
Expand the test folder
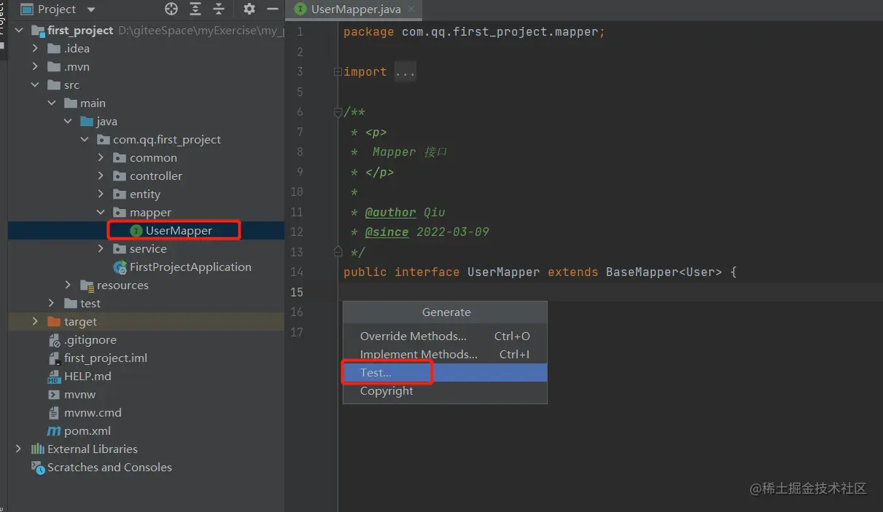pos(52,304)
